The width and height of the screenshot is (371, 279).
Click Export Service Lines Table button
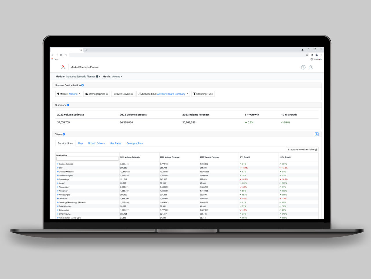[302, 150]
